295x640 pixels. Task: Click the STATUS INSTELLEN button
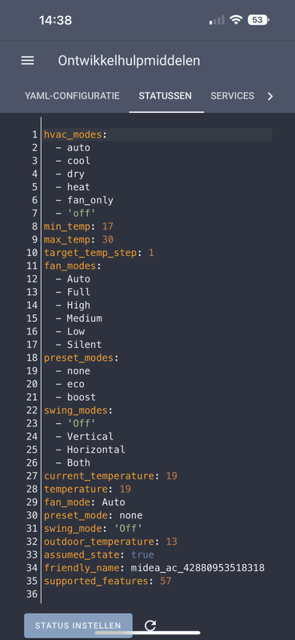[78, 626]
